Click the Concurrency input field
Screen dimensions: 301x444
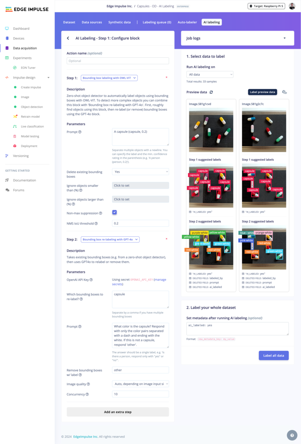tap(140, 394)
